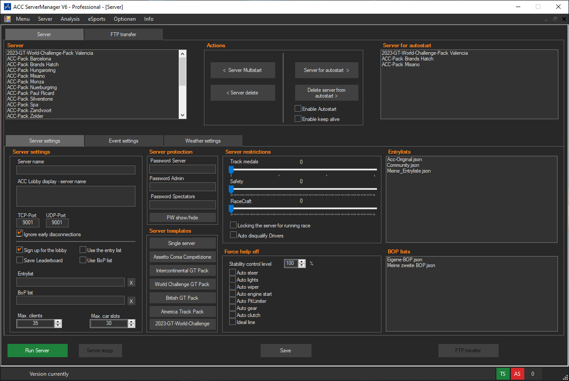
Task: Select ACC-Pack Monza in server list
Action: click(25, 82)
